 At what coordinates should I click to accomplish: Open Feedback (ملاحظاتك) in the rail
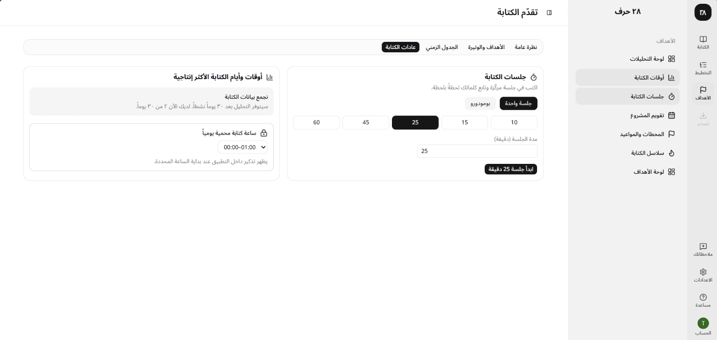tap(703, 250)
